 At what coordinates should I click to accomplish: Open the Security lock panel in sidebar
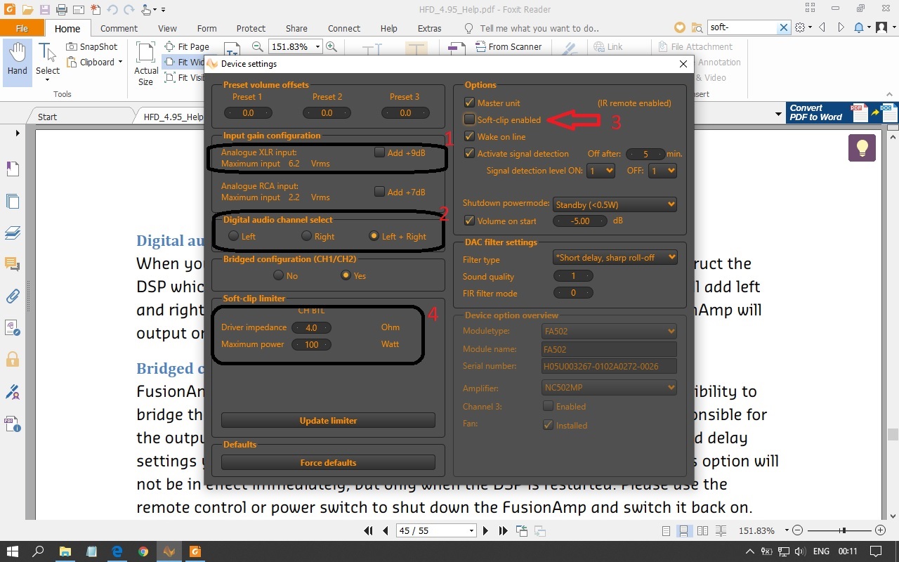(x=13, y=360)
